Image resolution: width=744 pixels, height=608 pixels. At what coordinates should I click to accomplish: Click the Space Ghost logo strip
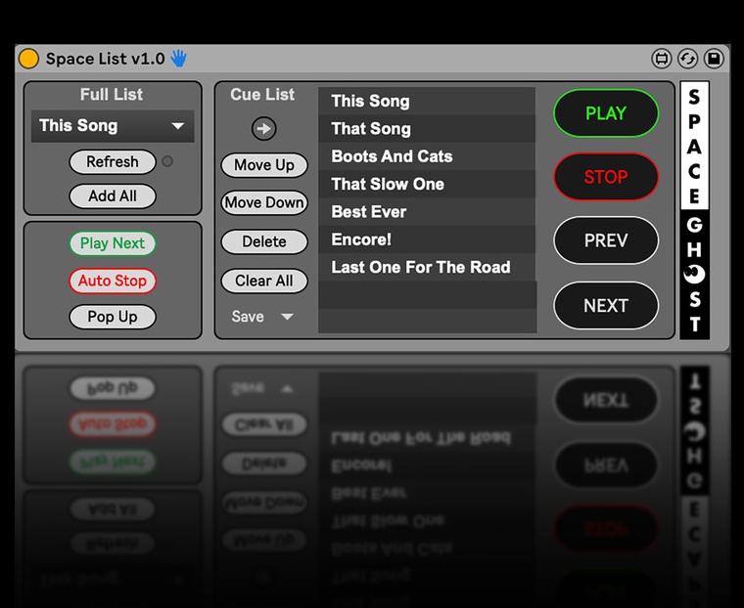(694, 211)
